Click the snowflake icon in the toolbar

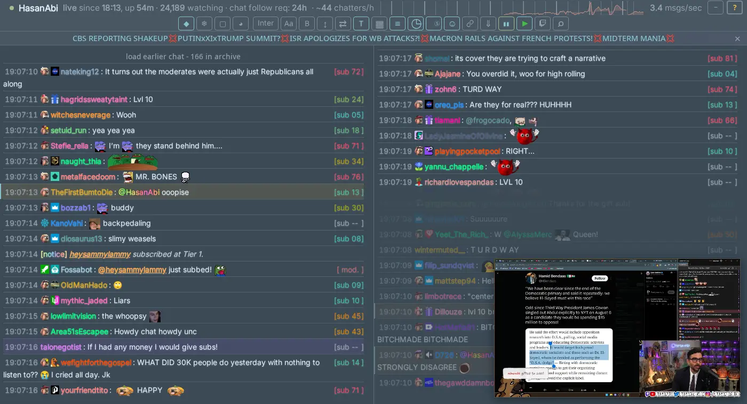point(204,23)
